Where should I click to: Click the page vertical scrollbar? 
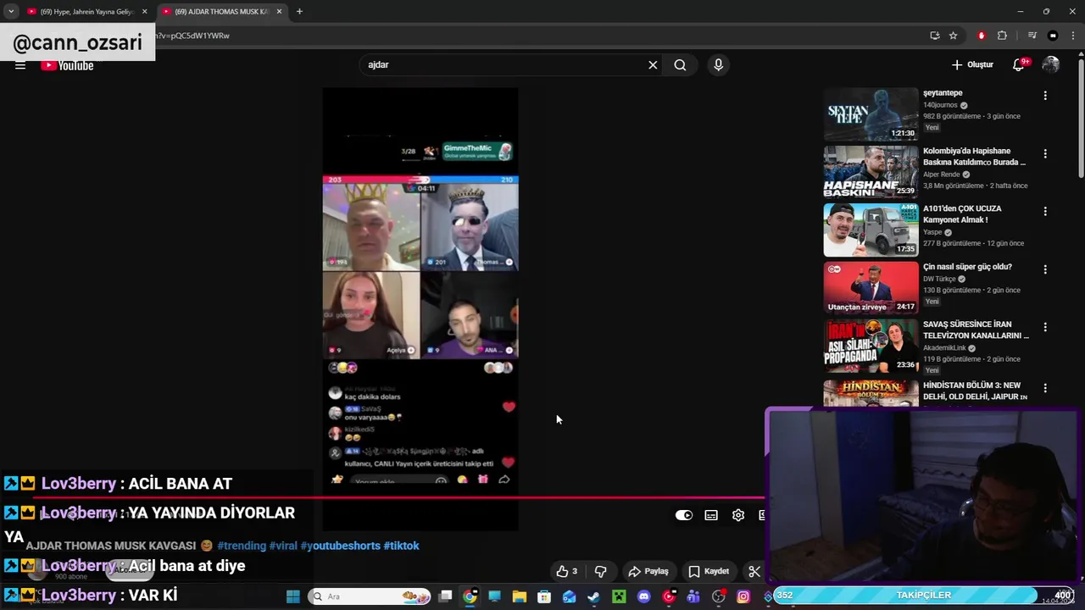point(1081,119)
